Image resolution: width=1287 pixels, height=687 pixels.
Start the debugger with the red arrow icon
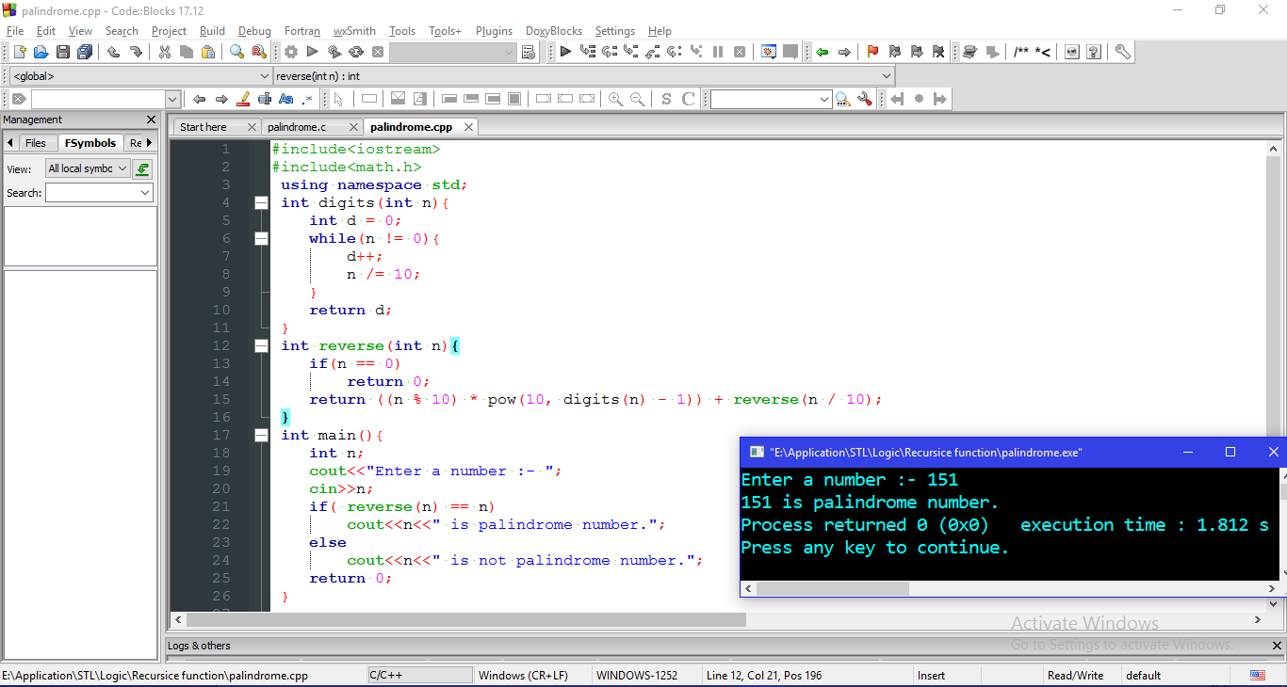(563, 52)
